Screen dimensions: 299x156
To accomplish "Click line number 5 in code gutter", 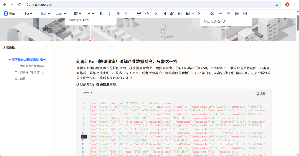I will (84, 114).
